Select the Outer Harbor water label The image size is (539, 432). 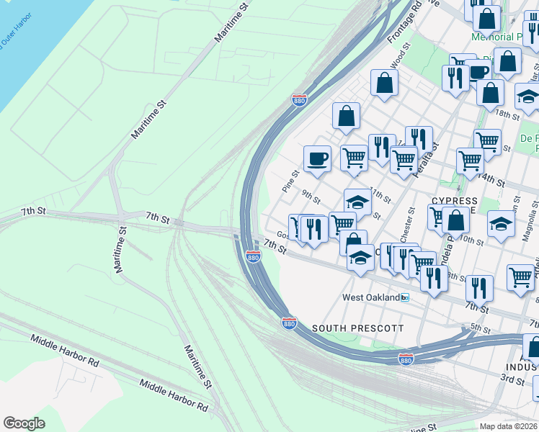(x=16, y=32)
